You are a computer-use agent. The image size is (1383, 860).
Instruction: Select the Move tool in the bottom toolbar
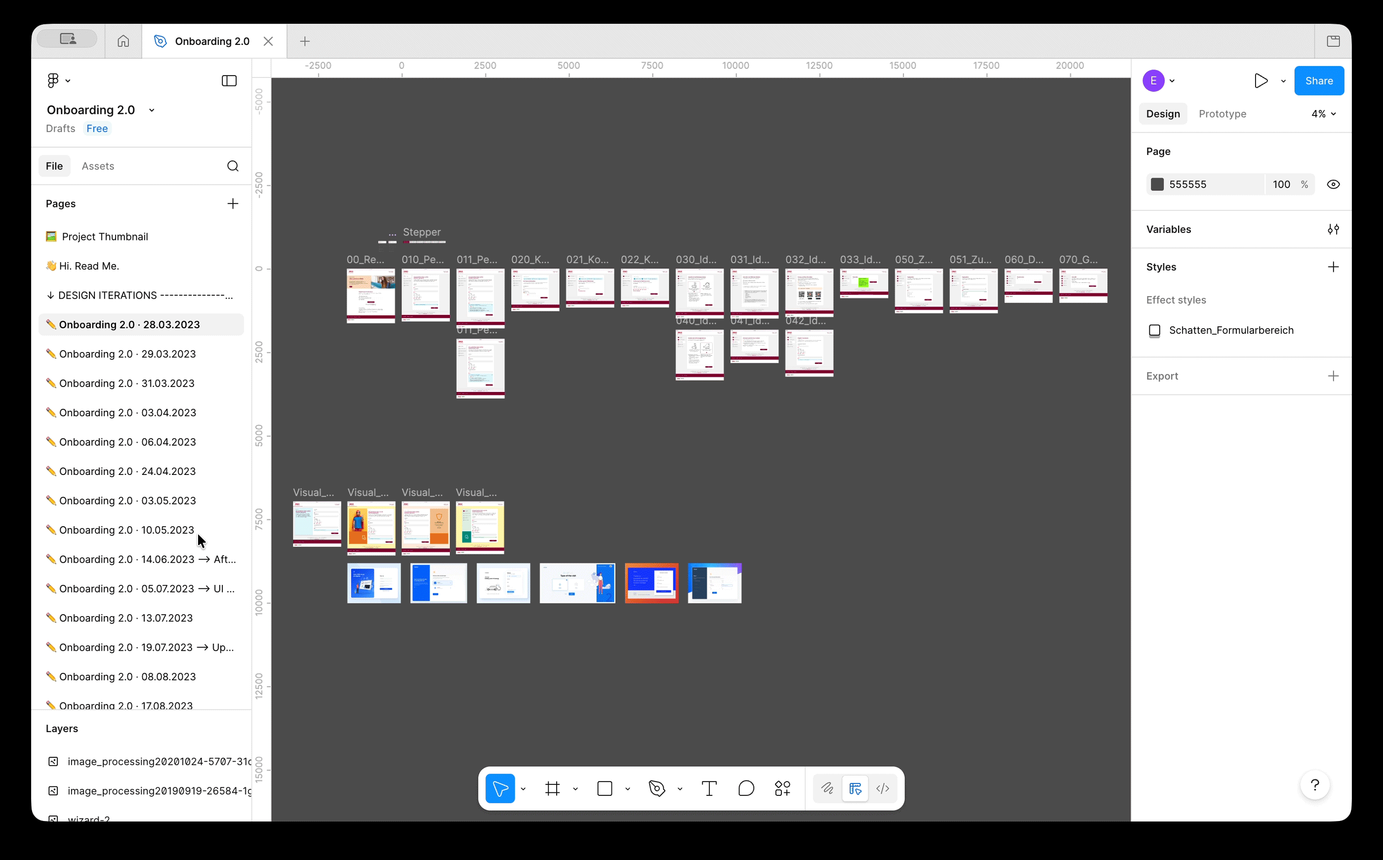[x=500, y=788]
